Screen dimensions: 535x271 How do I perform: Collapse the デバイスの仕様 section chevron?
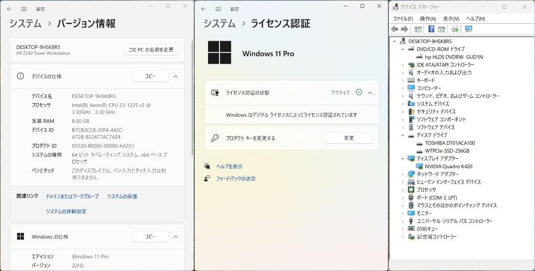point(176,77)
